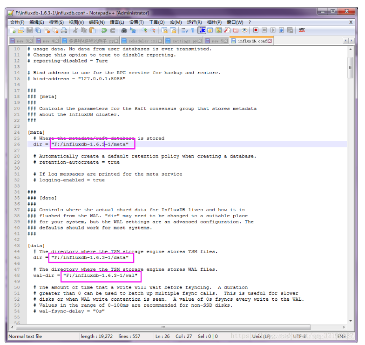This screenshot has width=365, height=345.
Task: Click the Zoom In magnifier
Action: point(144,30)
